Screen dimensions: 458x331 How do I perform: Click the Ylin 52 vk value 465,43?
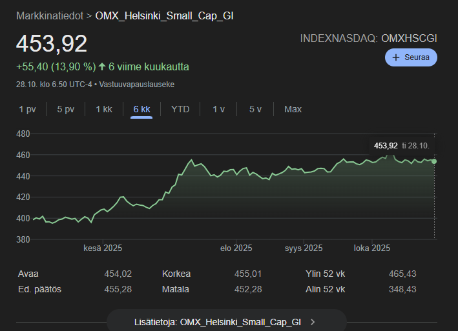[402, 274]
